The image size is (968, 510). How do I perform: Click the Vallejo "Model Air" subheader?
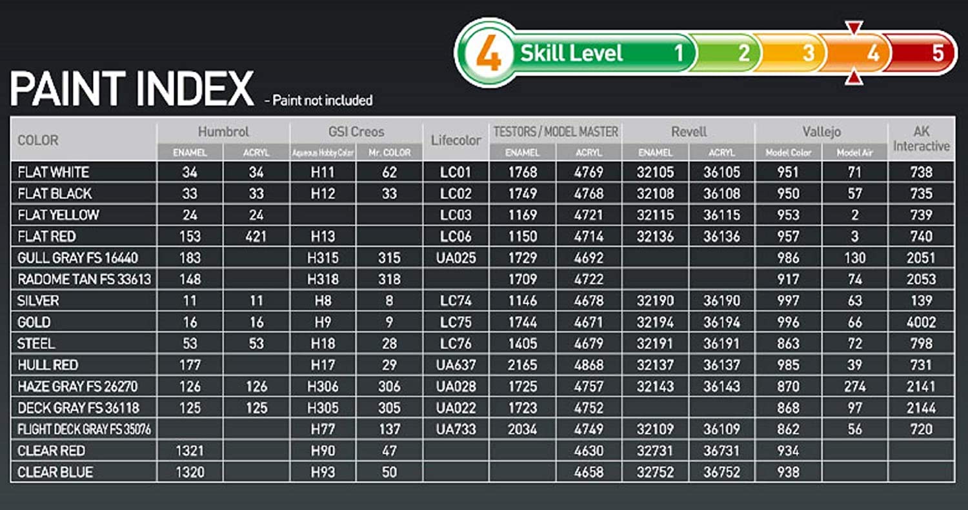tap(855, 153)
